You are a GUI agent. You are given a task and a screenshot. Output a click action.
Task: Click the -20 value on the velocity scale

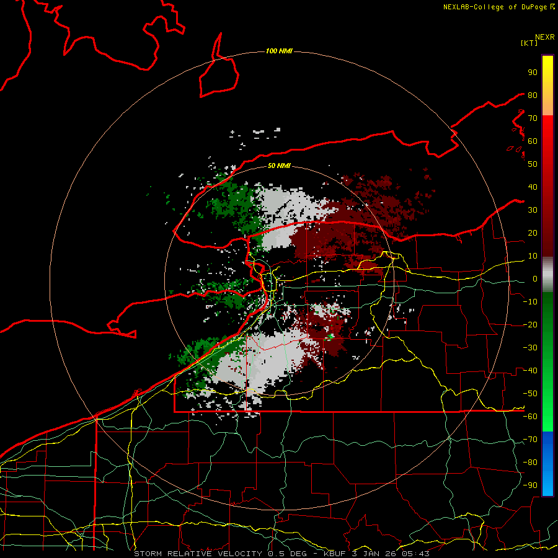click(530, 324)
